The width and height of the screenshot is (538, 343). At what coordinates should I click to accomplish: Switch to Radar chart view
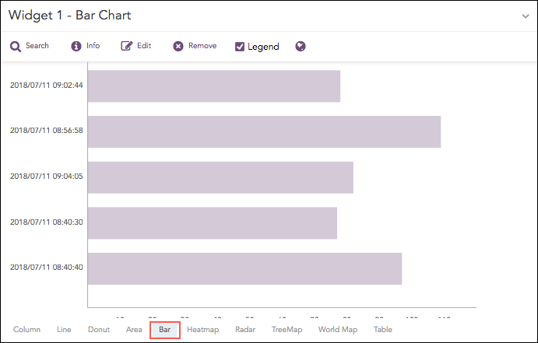[x=244, y=330]
